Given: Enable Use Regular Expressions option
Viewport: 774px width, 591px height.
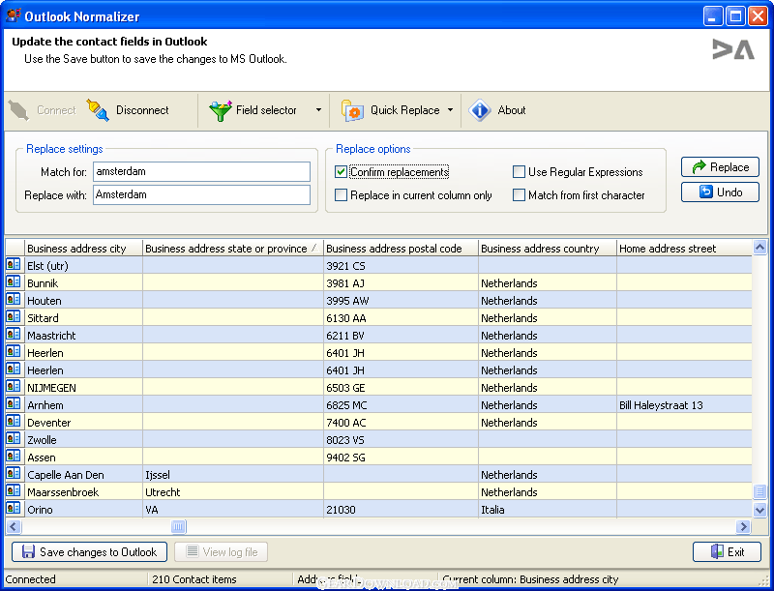Looking at the screenshot, I should 519,171.
